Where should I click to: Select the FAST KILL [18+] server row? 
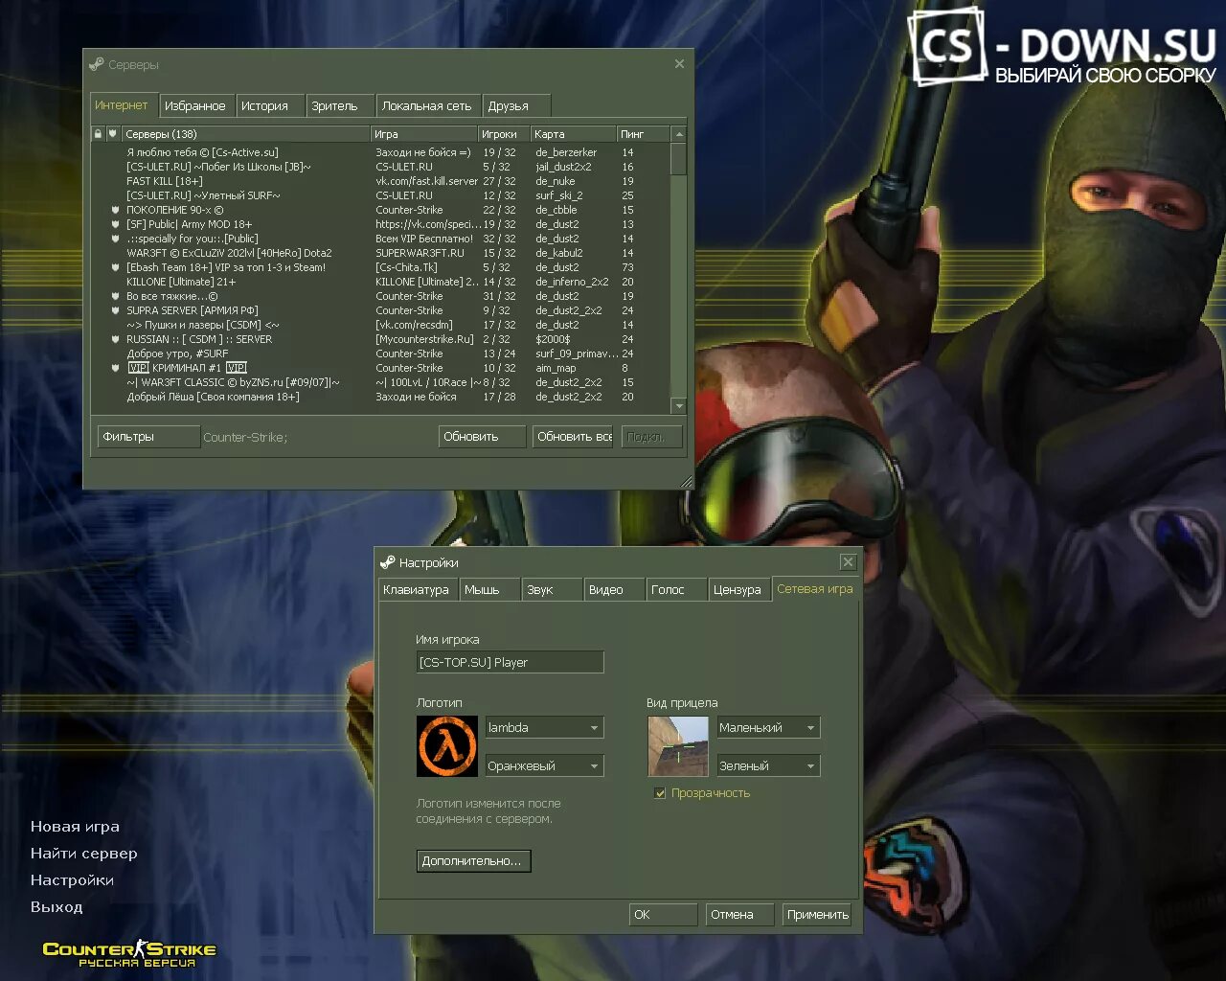[381, 181]
